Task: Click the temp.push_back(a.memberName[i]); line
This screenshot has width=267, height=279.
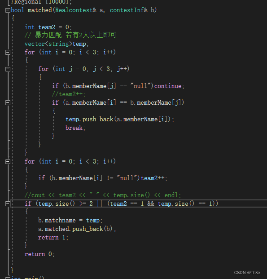Action: click(x=120, y=119)
